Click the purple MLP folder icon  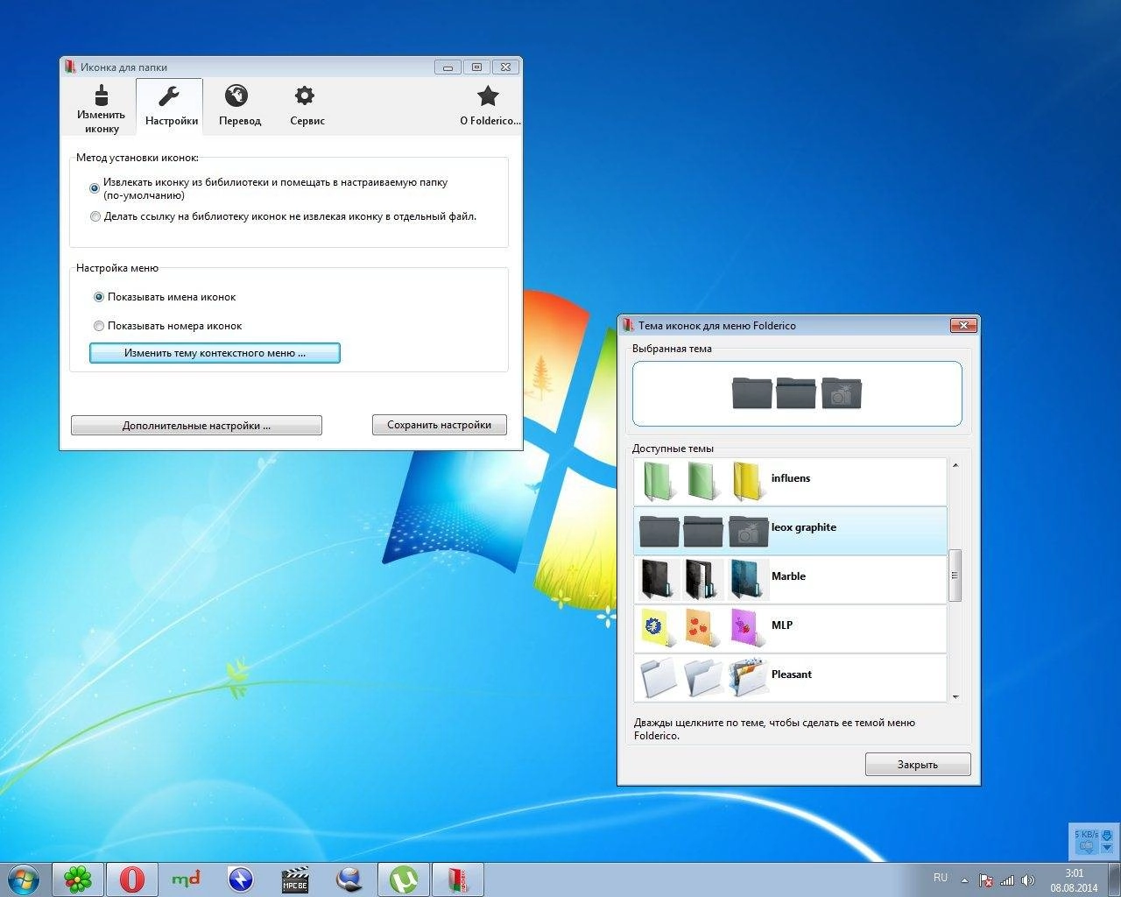coord(747,627)
